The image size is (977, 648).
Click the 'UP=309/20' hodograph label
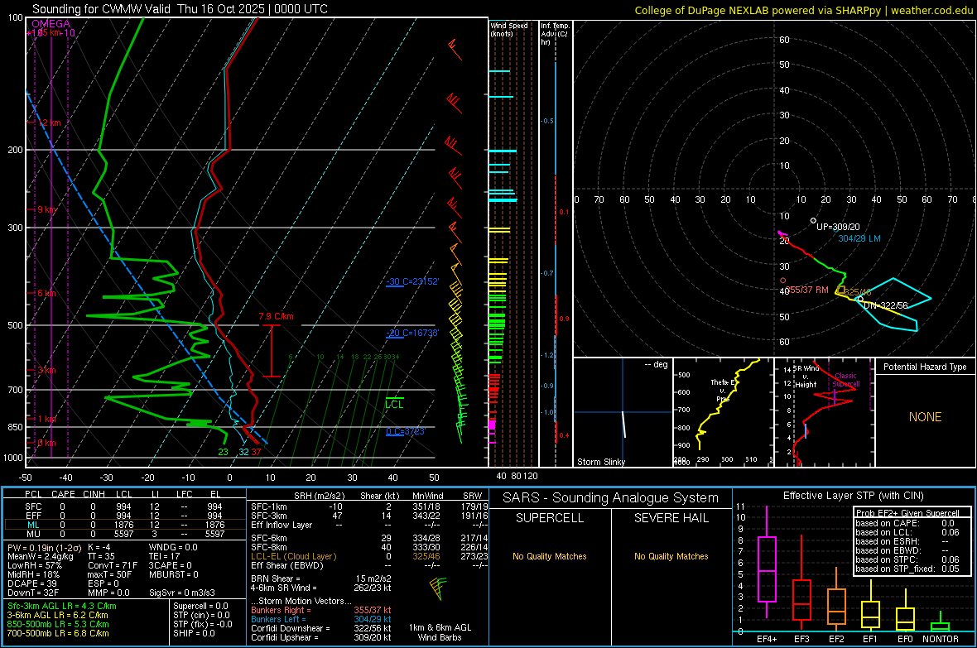[x=838, y=227]
